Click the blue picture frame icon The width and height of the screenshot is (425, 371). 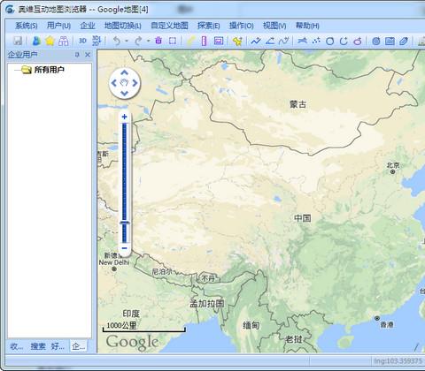click(x=390, y=41)
